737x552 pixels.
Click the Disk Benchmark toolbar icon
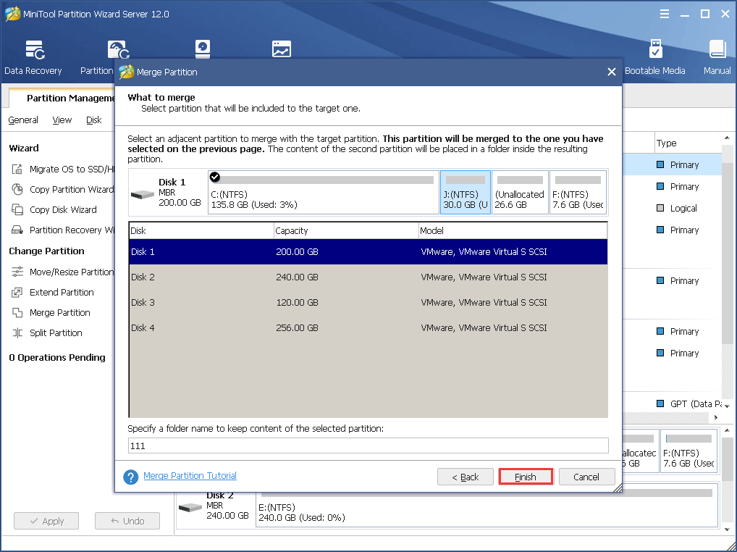click(203, 49)
